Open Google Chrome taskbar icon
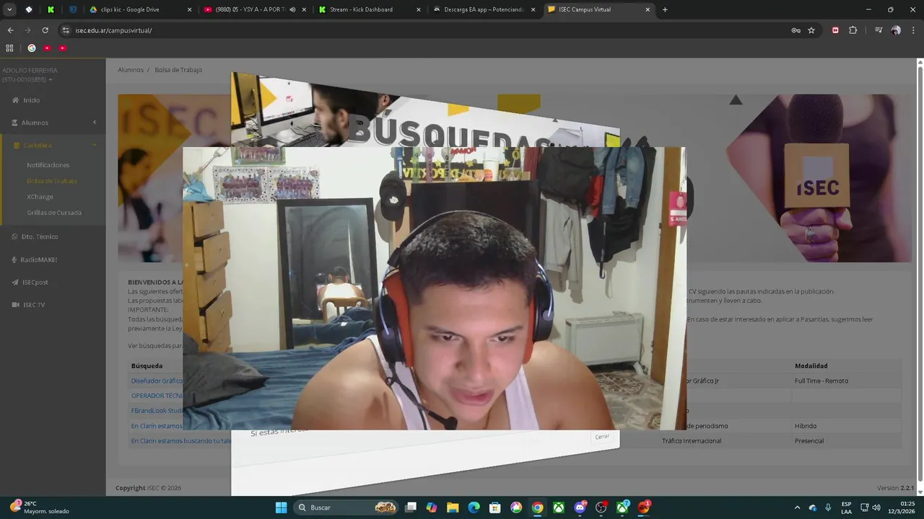924x519 pixels. (x=537, y=507)
